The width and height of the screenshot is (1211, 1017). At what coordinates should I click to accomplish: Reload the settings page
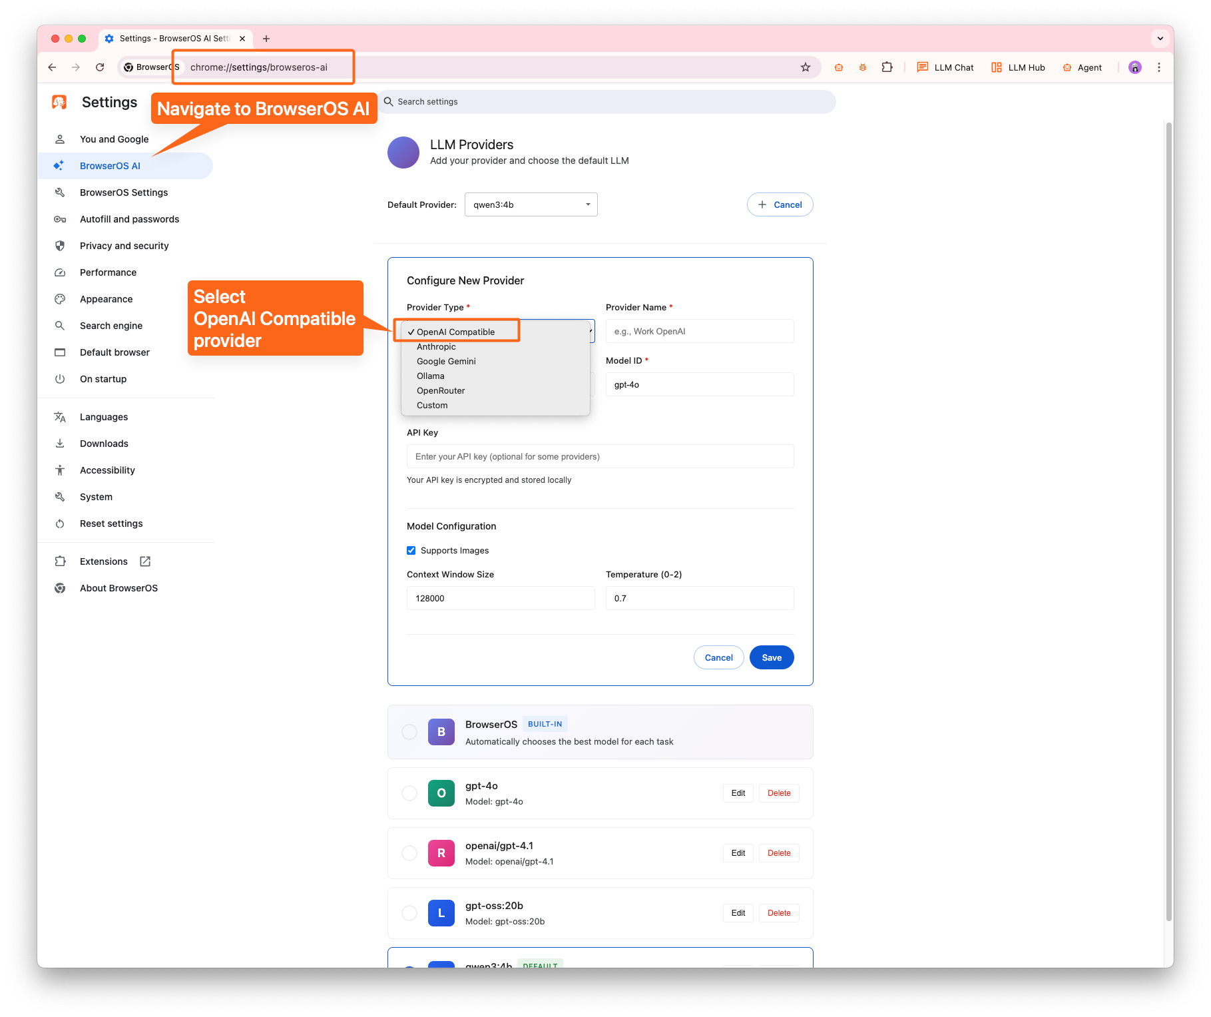pos(100,67)
